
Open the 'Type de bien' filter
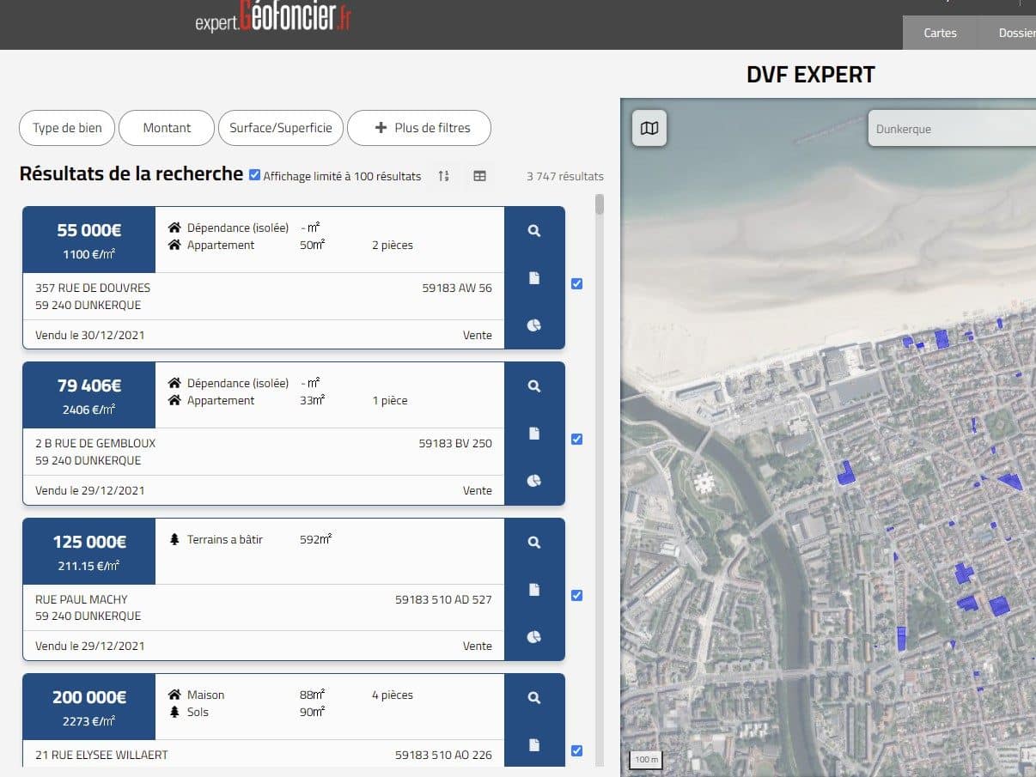(67, 128)
